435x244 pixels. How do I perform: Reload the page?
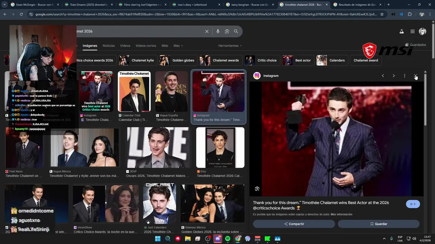tap(21, 14)
